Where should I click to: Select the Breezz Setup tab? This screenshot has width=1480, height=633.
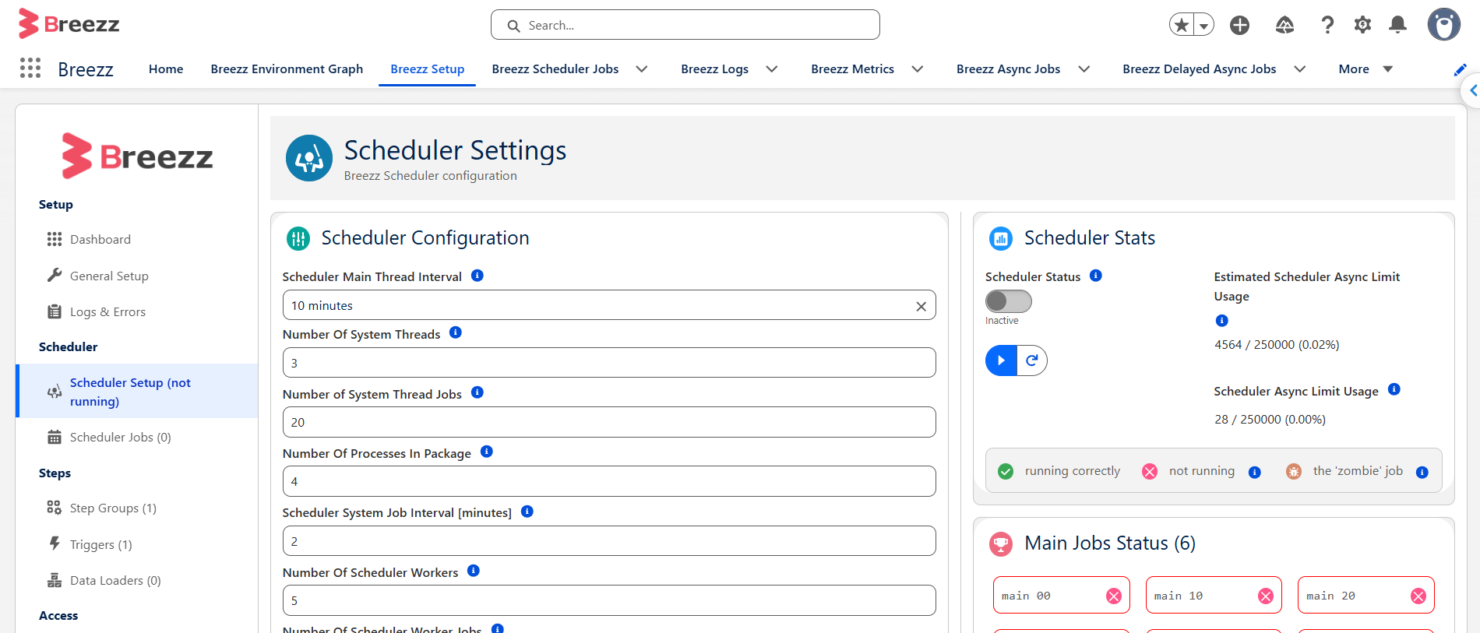[x=427, y=69]
